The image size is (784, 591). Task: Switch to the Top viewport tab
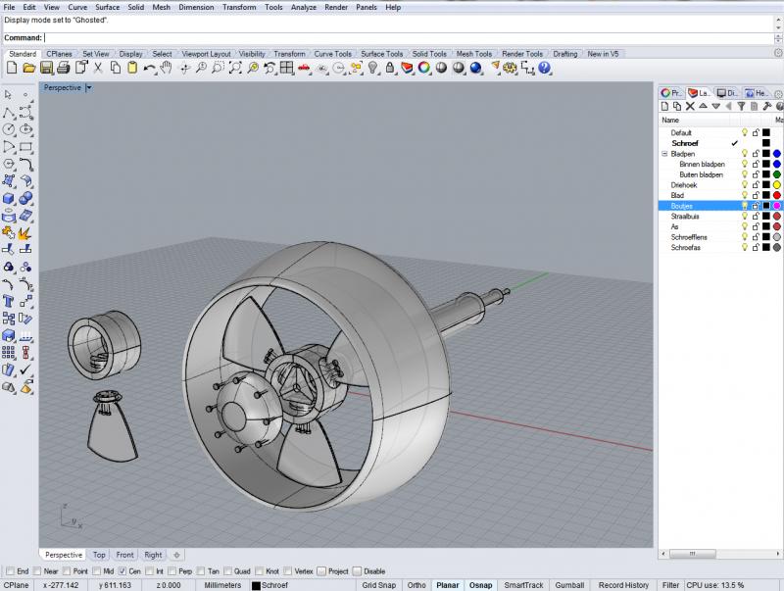coord(99,555)
